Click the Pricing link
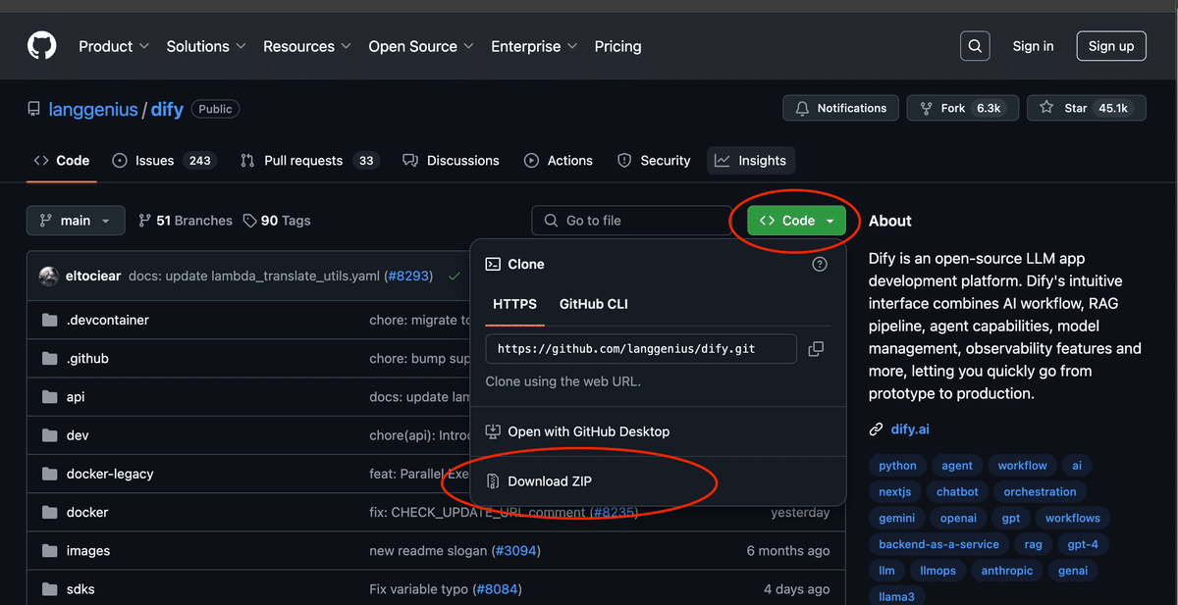Viewport: 1178px width, 605px height. [x=617, y=46]
